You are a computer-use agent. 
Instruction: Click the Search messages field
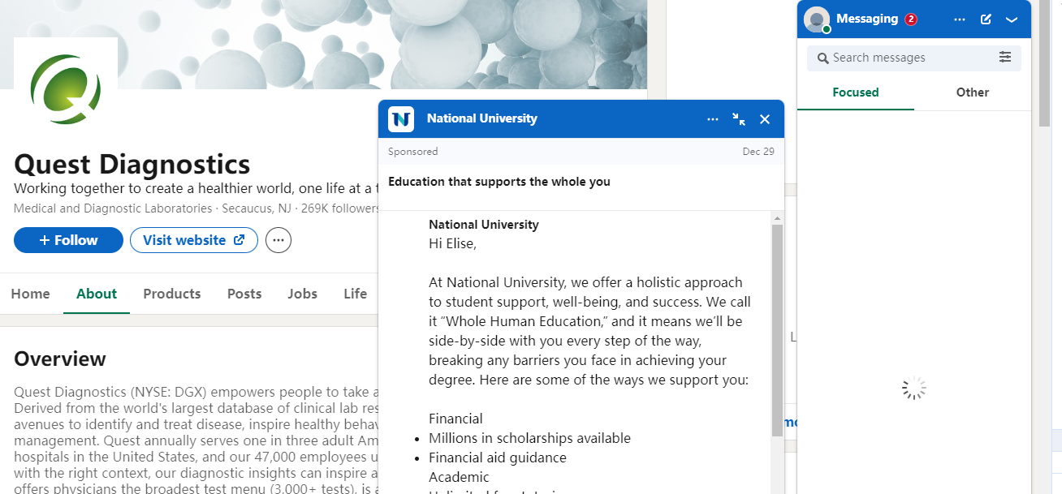click(x=914, y=58)
